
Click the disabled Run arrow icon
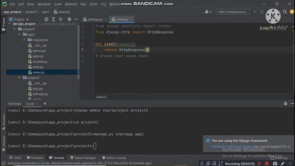click(x=255, y=12)
